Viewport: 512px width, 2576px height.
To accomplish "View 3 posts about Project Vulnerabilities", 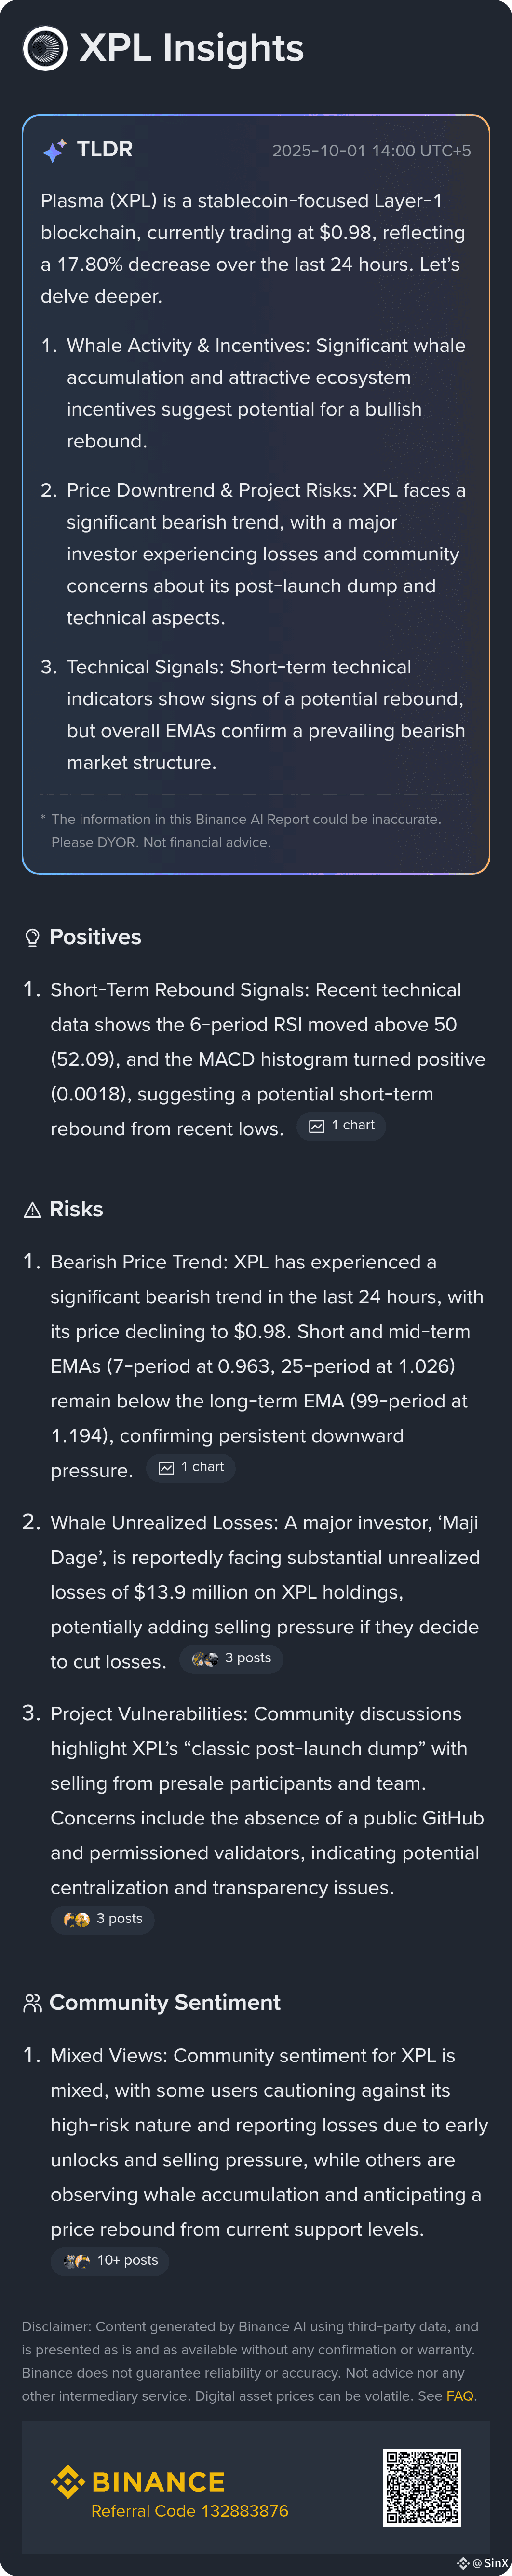I will point(103,1918).
